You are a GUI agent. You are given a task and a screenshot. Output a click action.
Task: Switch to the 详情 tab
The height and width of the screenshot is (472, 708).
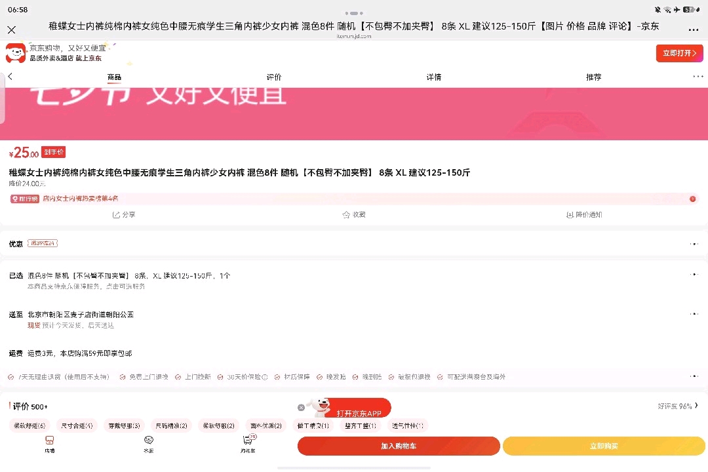coord(433,77)
